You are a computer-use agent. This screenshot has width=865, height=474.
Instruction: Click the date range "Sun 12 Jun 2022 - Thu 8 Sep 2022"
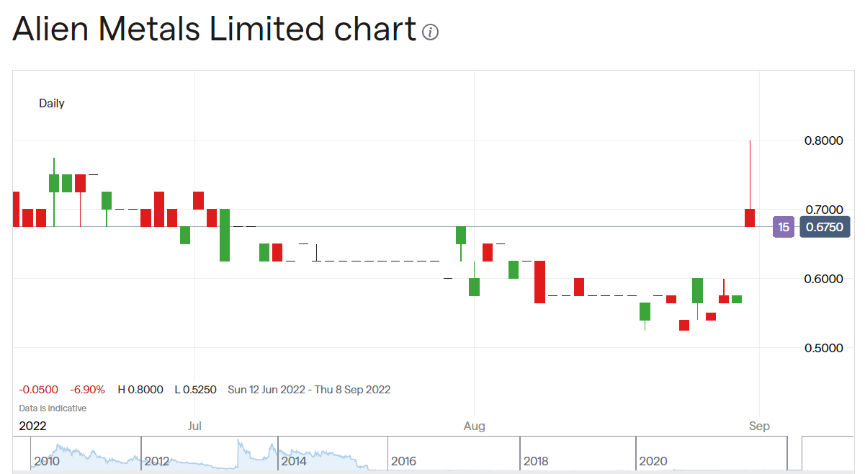[309, 389]
